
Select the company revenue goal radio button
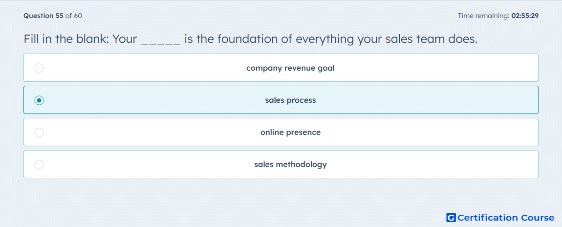coord(39,68)
